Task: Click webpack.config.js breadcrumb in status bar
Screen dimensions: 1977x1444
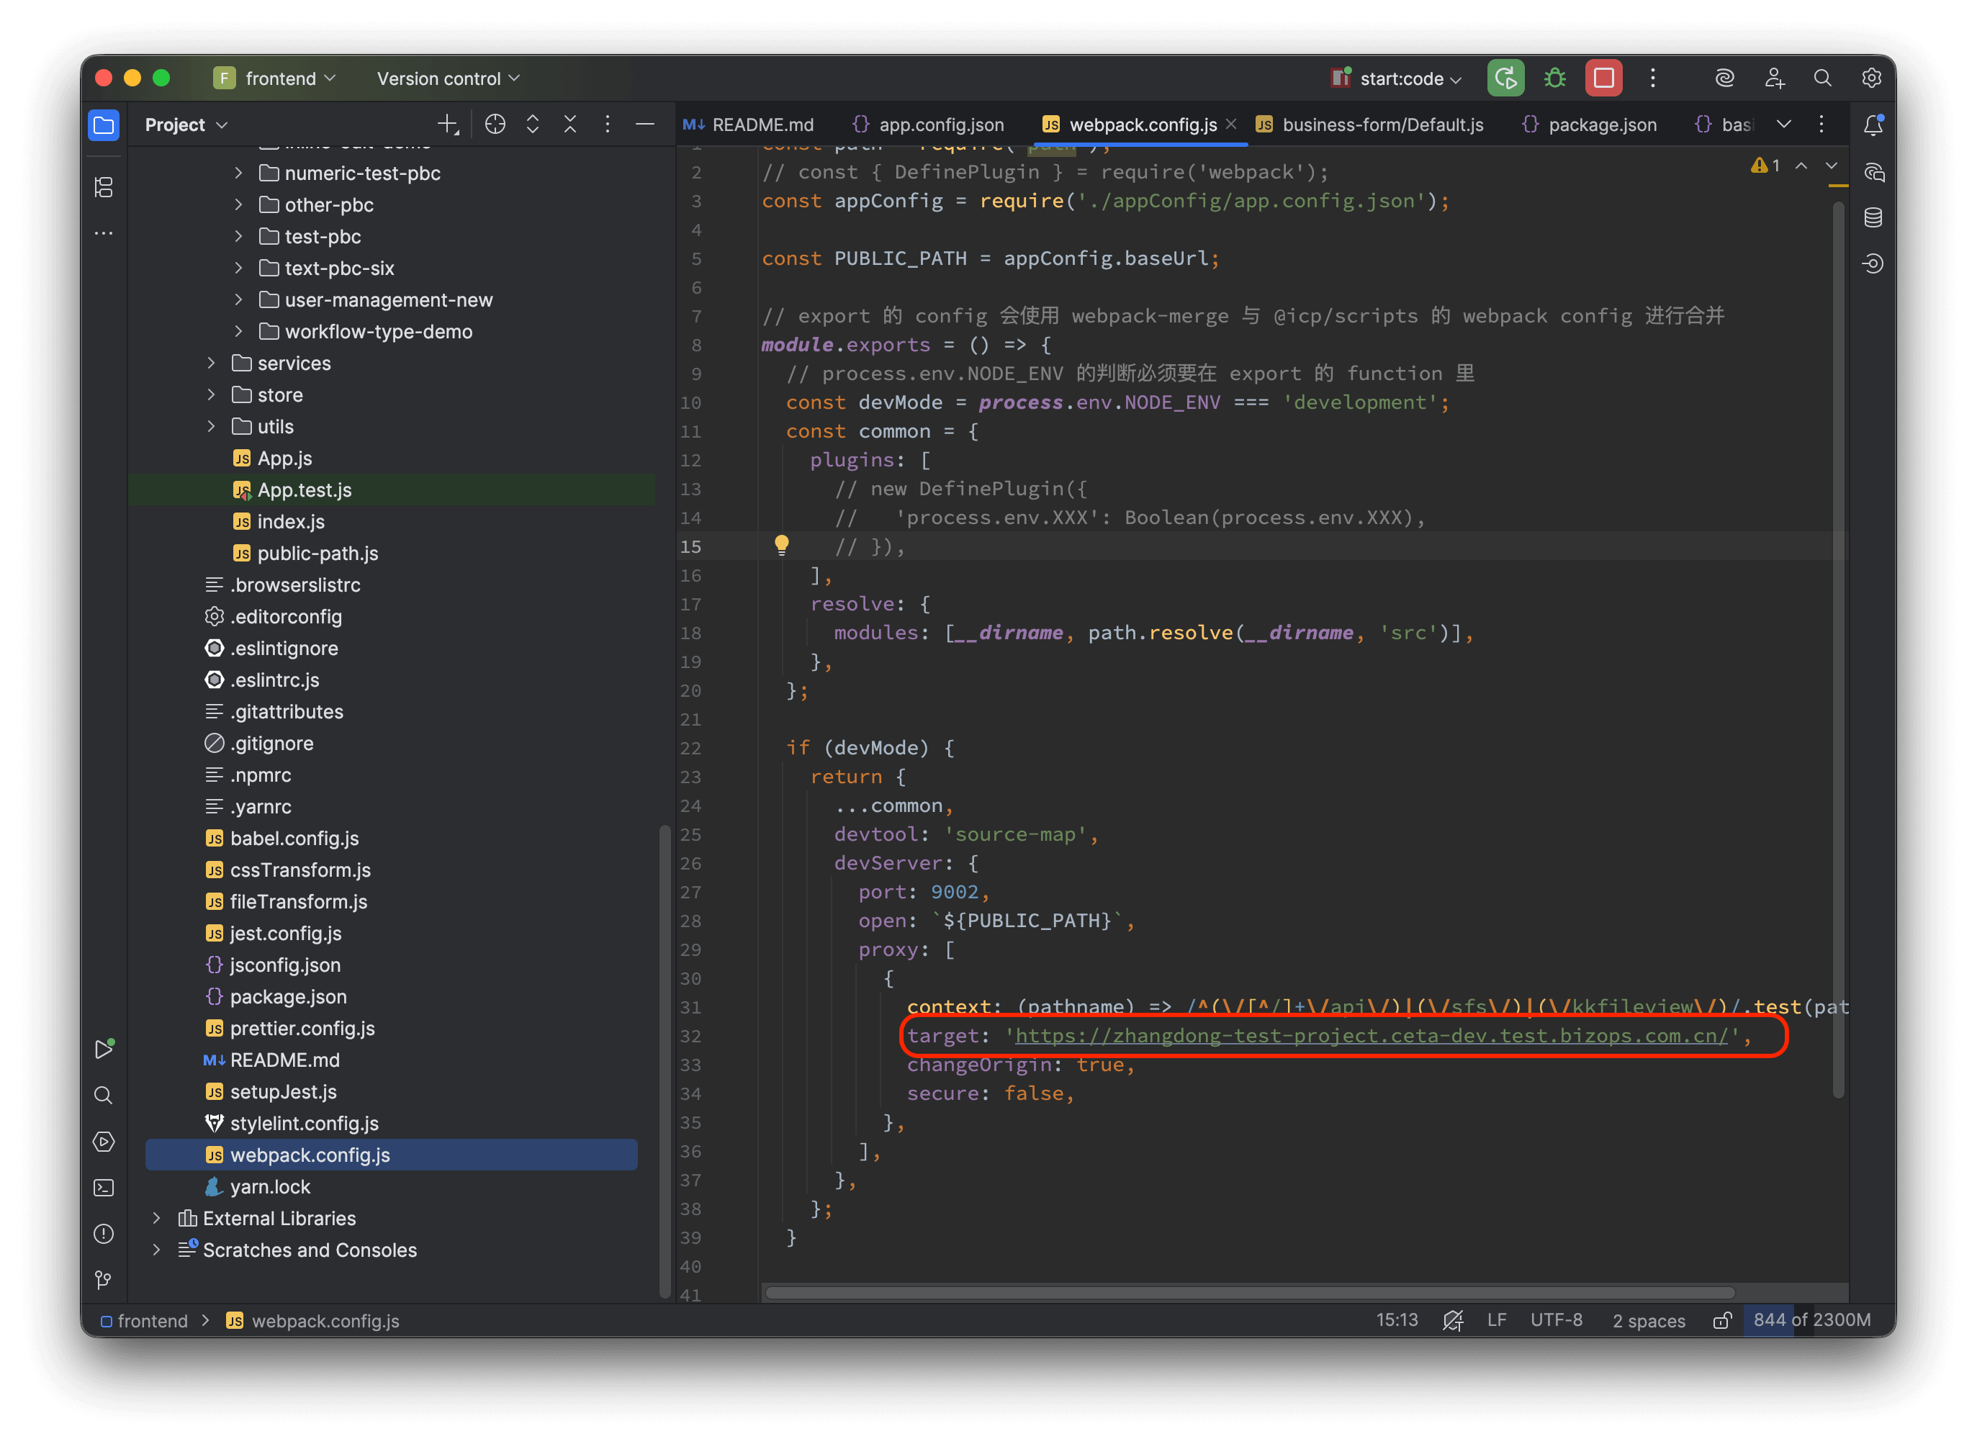Action: click(x=313, y=1321)
